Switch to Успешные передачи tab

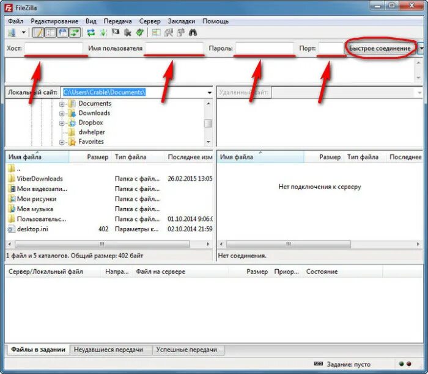pos(188,350)
